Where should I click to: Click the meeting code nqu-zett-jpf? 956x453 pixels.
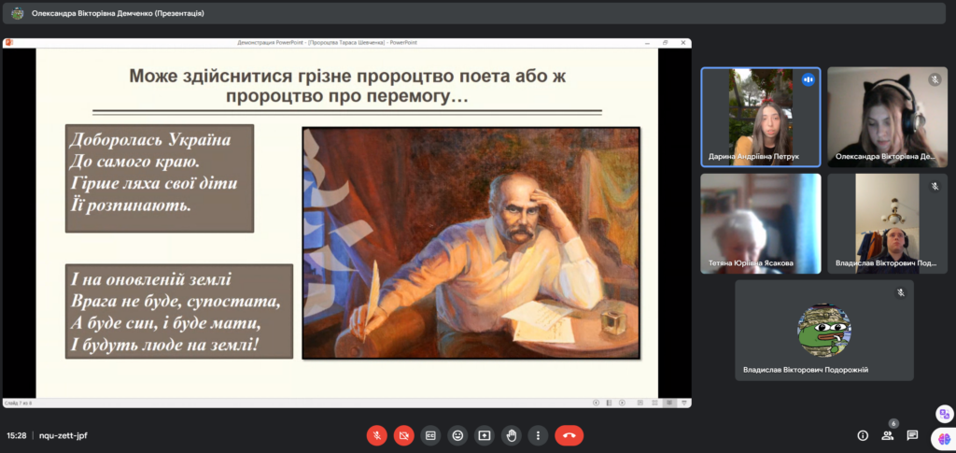coord(63,435)
